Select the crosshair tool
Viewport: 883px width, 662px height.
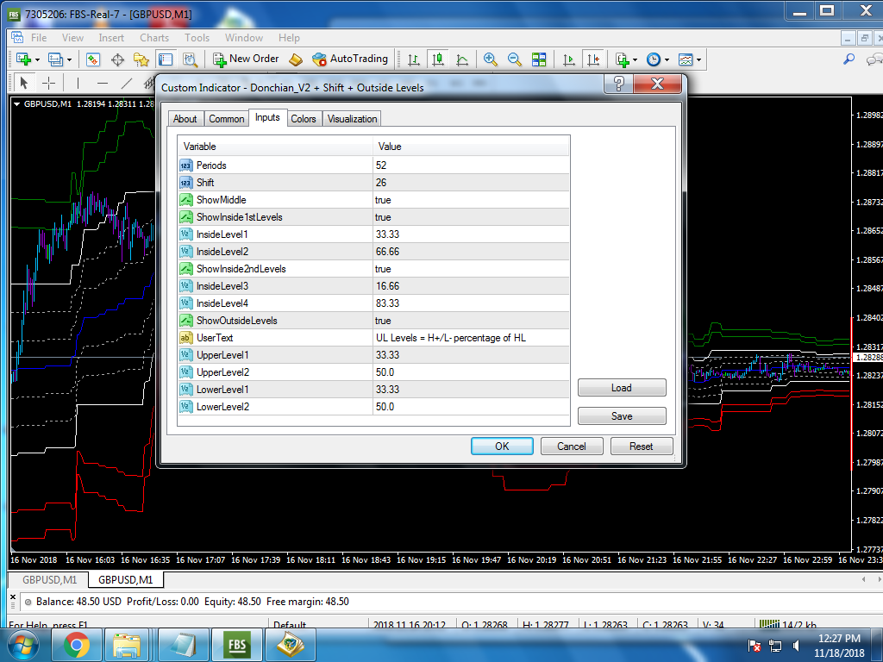[x=49, y=84]
